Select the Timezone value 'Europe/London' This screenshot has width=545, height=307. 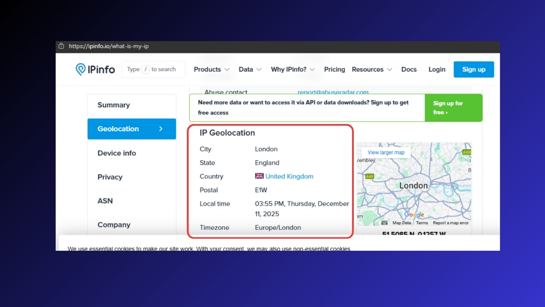click(x=278, y=228)
